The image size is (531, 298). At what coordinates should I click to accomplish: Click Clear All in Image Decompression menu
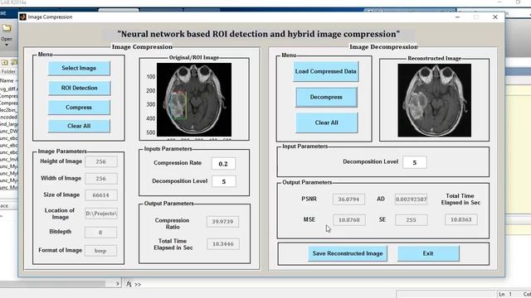[326, 123]
